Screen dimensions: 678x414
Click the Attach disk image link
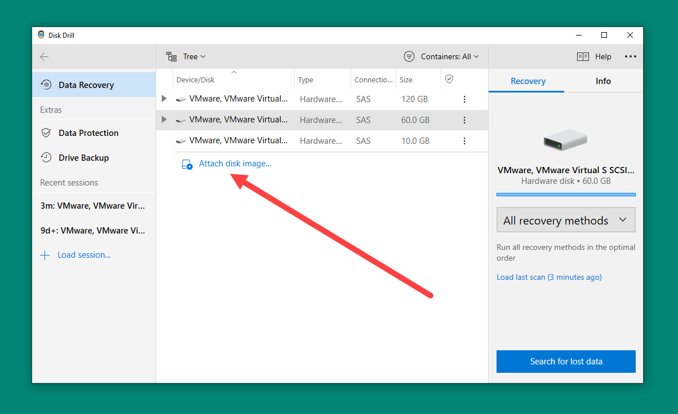pos(235,164)
